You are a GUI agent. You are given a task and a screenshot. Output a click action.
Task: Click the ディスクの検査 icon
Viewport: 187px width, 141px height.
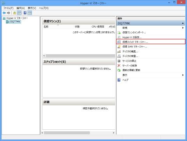pos(119,56)
